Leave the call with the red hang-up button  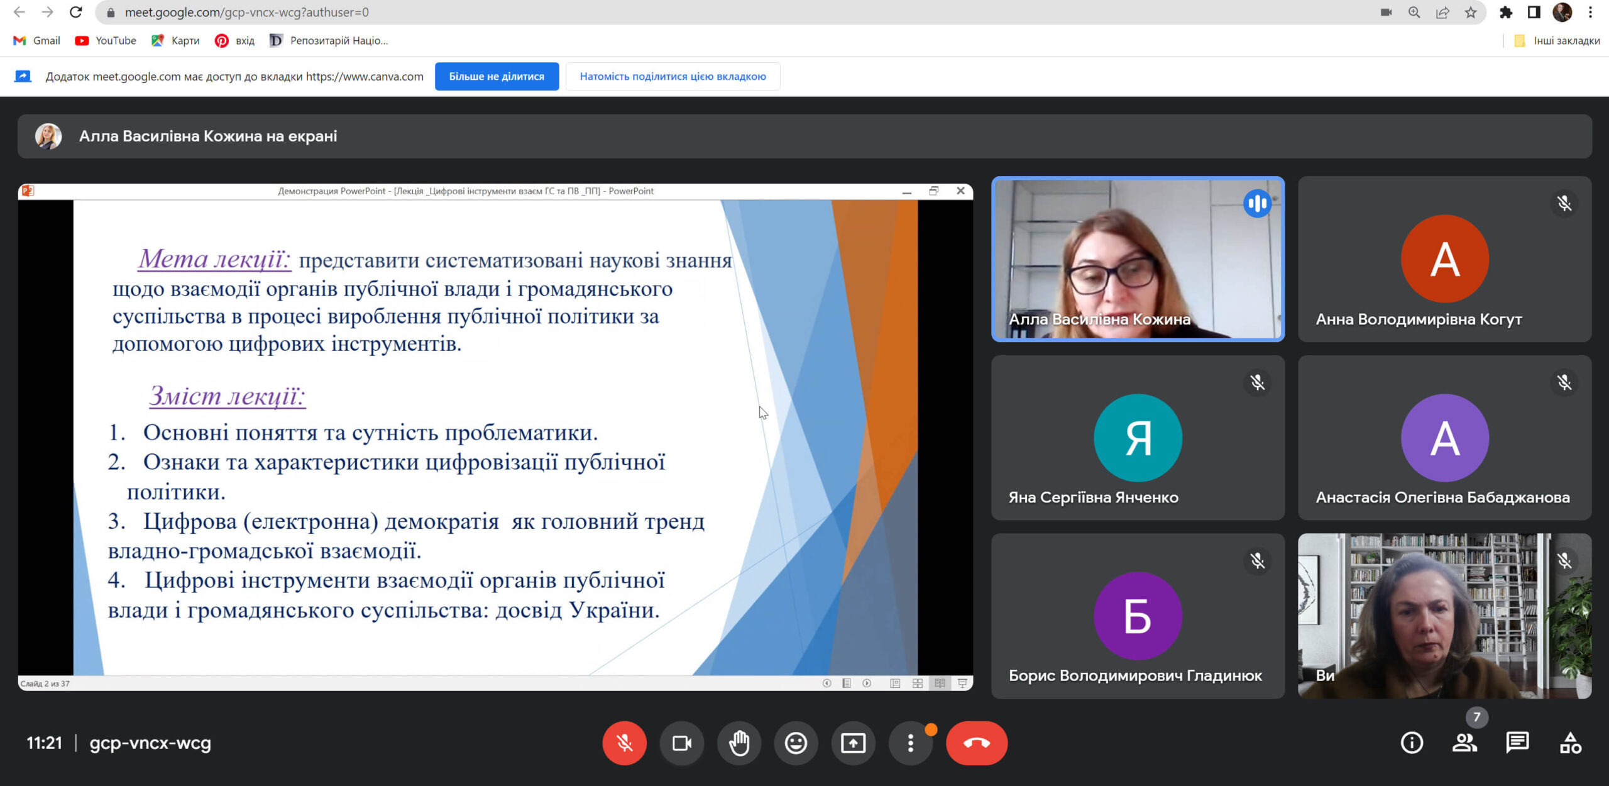tap(976, 743)
